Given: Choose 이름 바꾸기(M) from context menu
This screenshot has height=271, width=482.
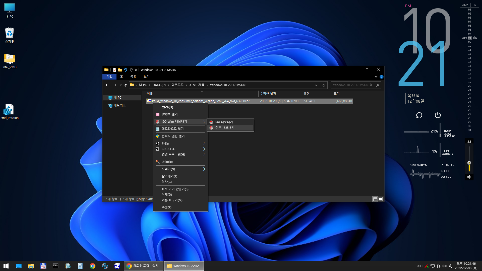Looking at the screenshot, I should click(180, 200).
